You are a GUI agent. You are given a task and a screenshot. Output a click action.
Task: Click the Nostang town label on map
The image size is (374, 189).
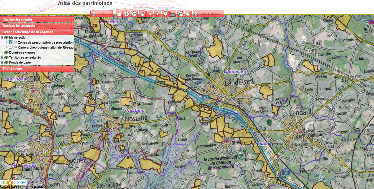pyautogui.click(x=136, y=119)
